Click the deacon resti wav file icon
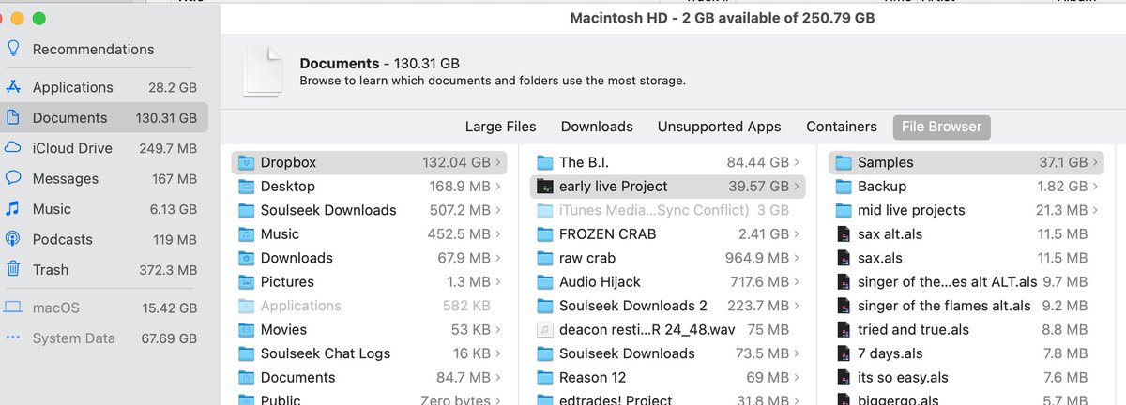Image resolution: width=1126 pixels, height=405 pixels. click(544, 329)
